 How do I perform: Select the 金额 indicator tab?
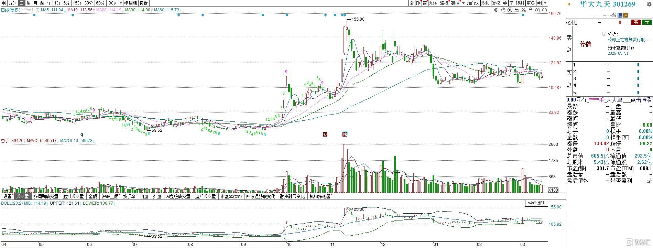coord(92,196)
